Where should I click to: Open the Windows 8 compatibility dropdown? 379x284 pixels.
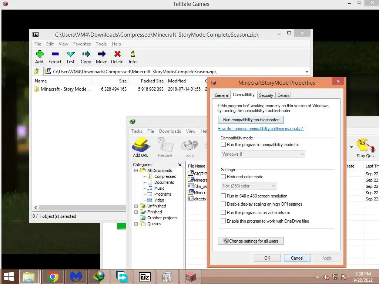pos(263,154)
